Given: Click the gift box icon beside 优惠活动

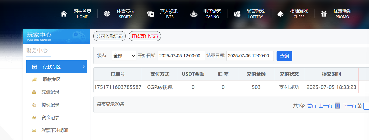Looking at the screenshot, I should 324,14.
